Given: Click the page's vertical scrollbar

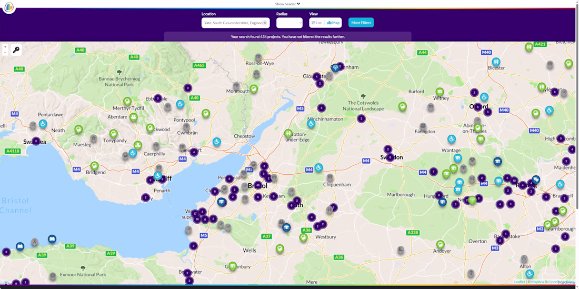Looking at the screenshot, I should pos(577,107).
